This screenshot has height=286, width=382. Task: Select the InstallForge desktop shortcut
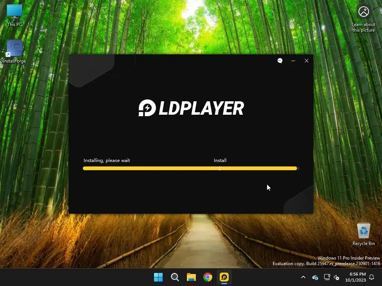tap(15, 51)
